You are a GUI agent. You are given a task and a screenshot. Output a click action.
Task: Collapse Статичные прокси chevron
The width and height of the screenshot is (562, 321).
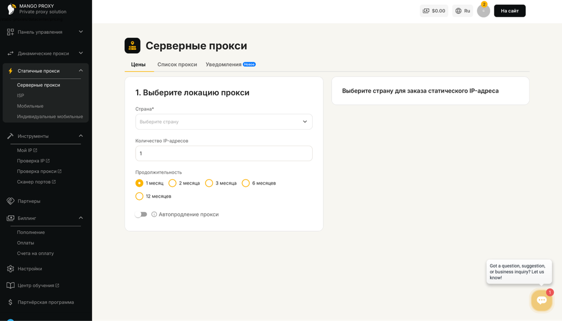[x=81, y=71]
